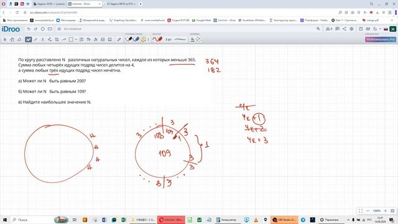
Task: Open the boards list hamburger menu
Action: pos(59,29)
